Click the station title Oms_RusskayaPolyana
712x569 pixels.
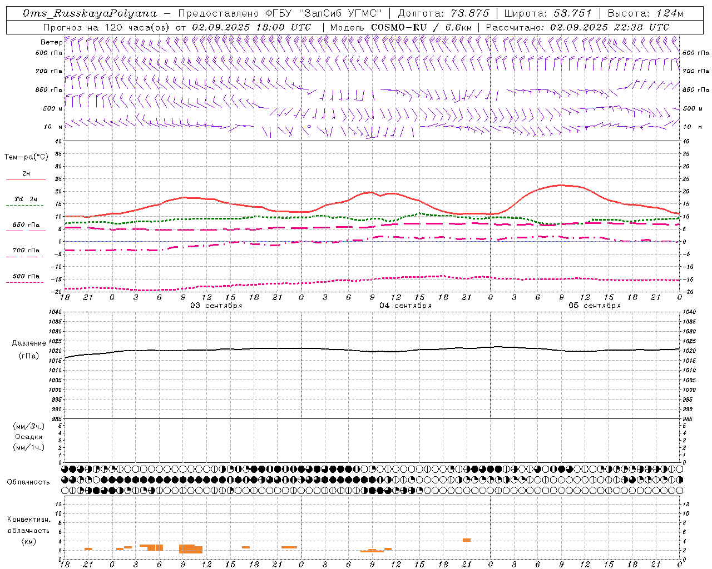click(90, 13)
